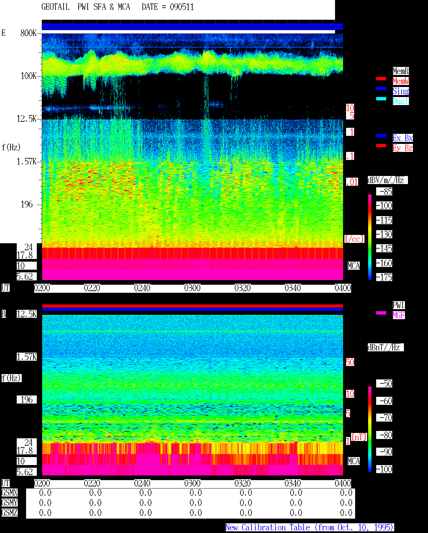Click the MCA label beside electric spectrogram

[x=354, y=266]
